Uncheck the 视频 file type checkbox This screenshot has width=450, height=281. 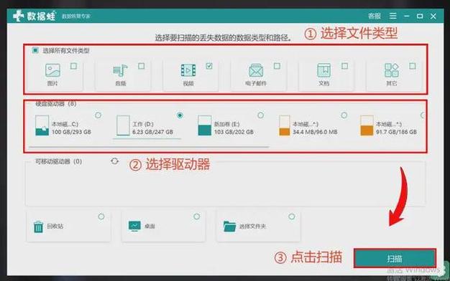pyautogui.click(x=209, y=66)
